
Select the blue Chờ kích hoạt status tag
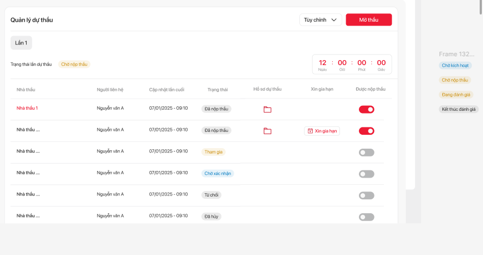(455, 65)
